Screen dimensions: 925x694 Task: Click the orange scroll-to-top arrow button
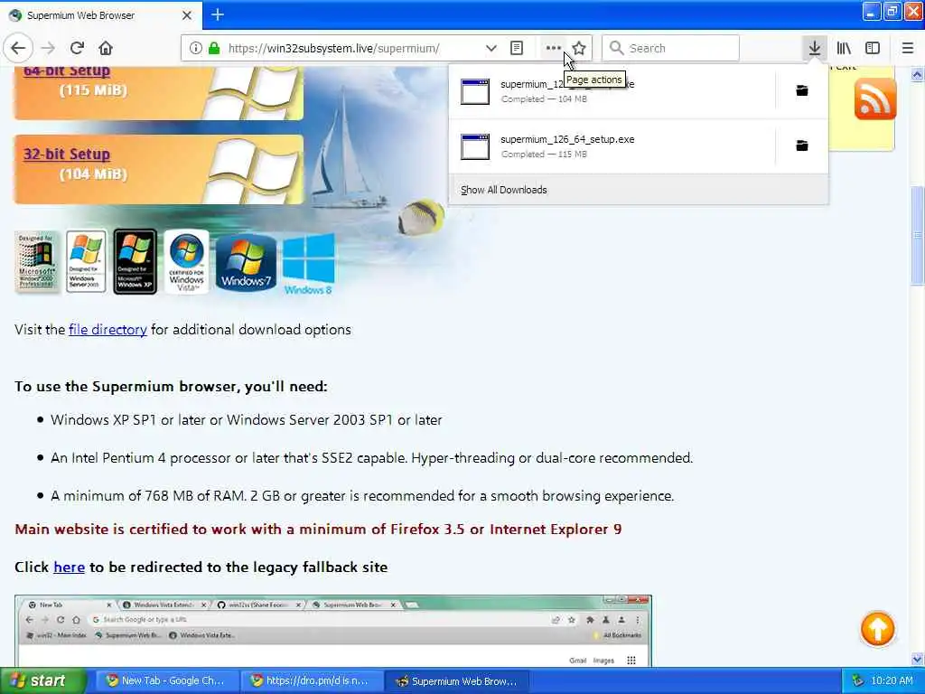(x=877, y=629)
